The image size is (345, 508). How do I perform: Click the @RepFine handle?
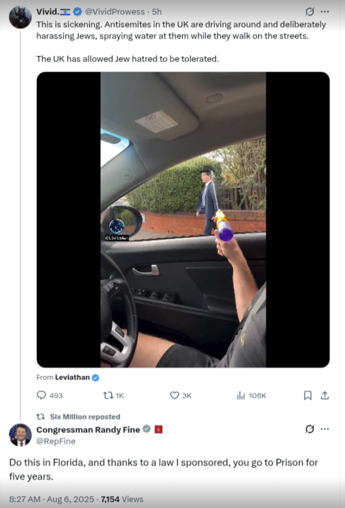point(56,441)
